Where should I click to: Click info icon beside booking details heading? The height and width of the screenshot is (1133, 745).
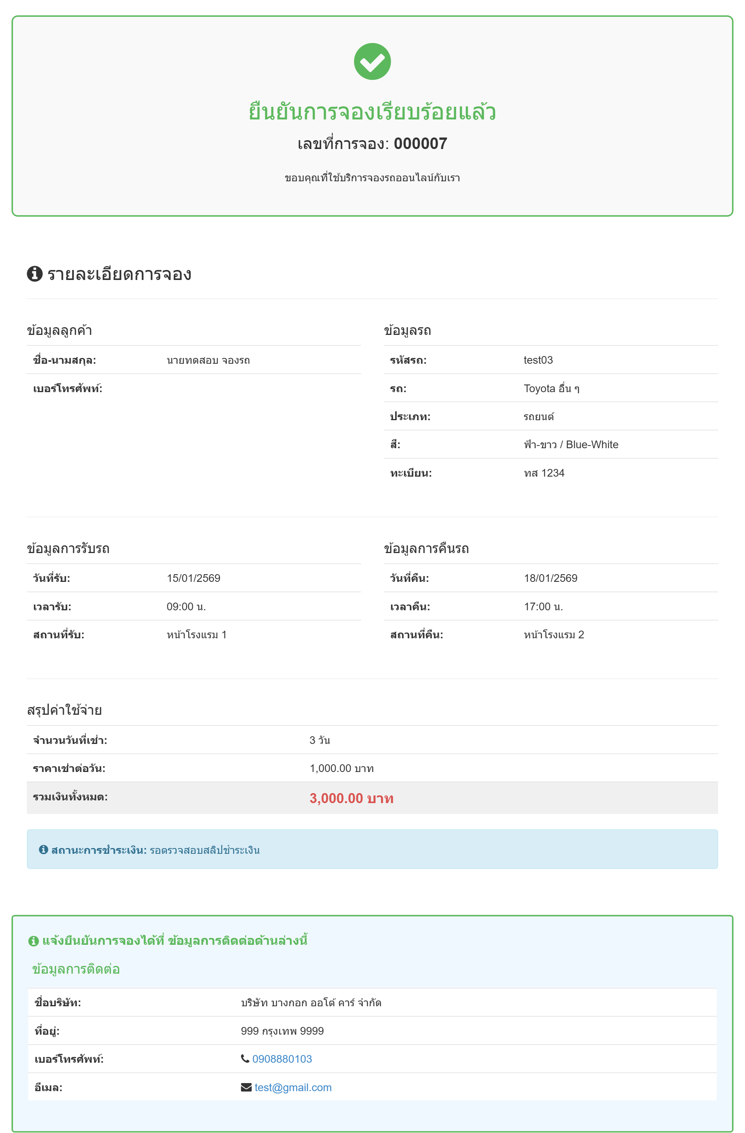[x=34, y=274]
